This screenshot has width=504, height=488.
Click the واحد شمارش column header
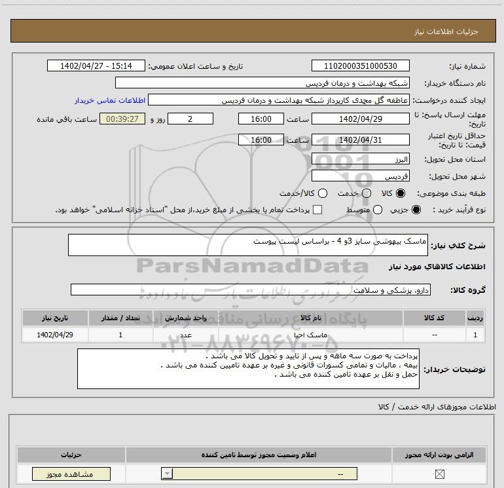coord(186,318)
